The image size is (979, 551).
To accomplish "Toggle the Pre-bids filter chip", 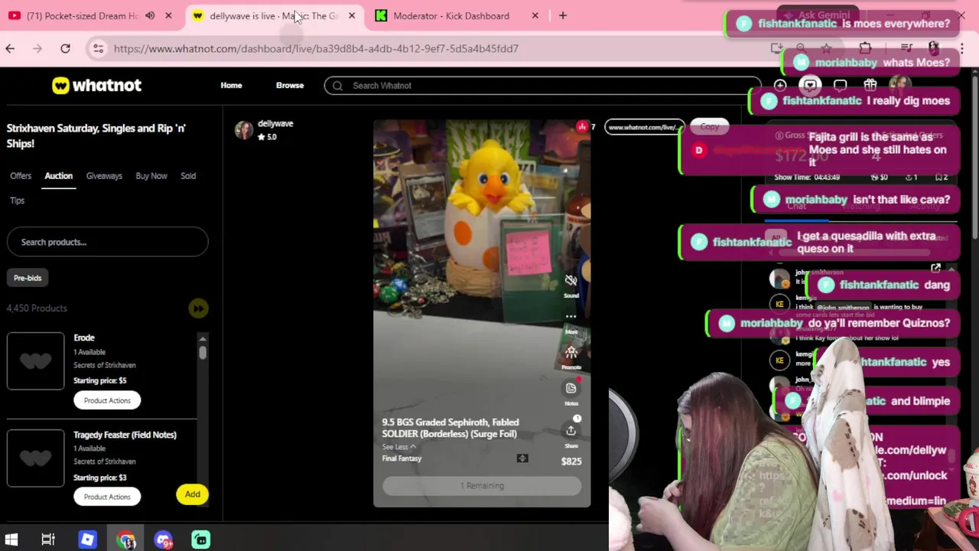I will click(x=28, y=278).
